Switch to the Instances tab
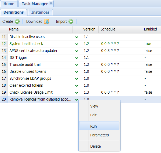Screen dimensions: 161x153 40,12
